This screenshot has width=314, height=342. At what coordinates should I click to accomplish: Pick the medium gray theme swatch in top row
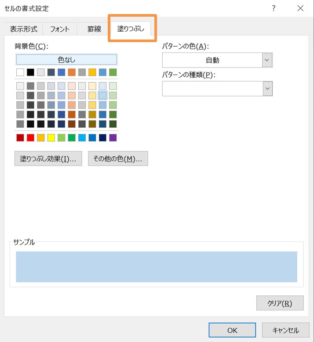tap(82, 72)
